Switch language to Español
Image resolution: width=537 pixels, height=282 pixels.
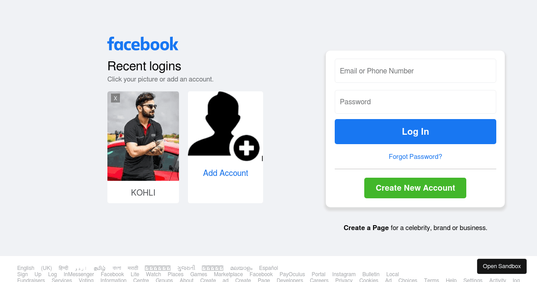point(268,268)
